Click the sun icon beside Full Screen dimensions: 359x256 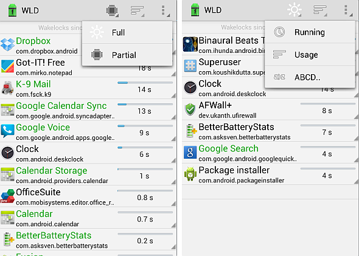97,32
